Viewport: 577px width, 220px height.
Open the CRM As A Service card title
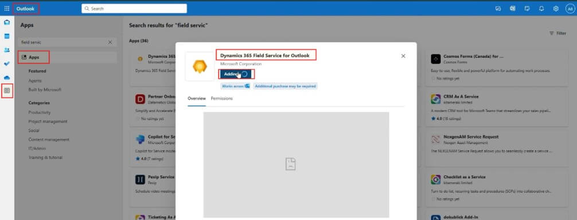pyautogui.click(x=461, y=97)
